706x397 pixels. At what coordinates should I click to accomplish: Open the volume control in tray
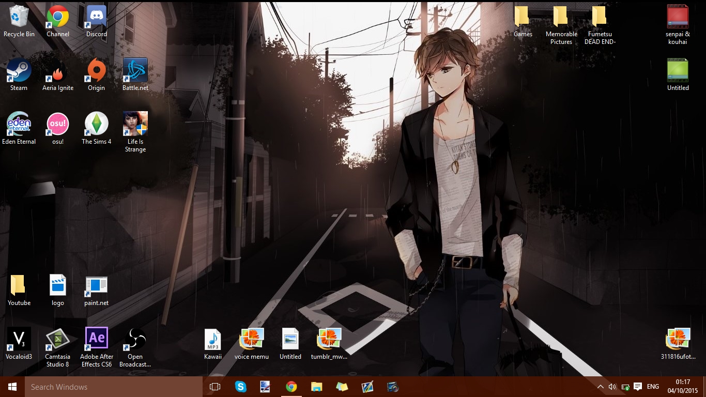(612, 387)
